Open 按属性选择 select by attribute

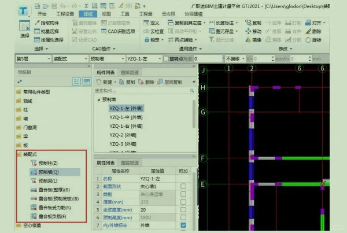[x=49, y=40]
